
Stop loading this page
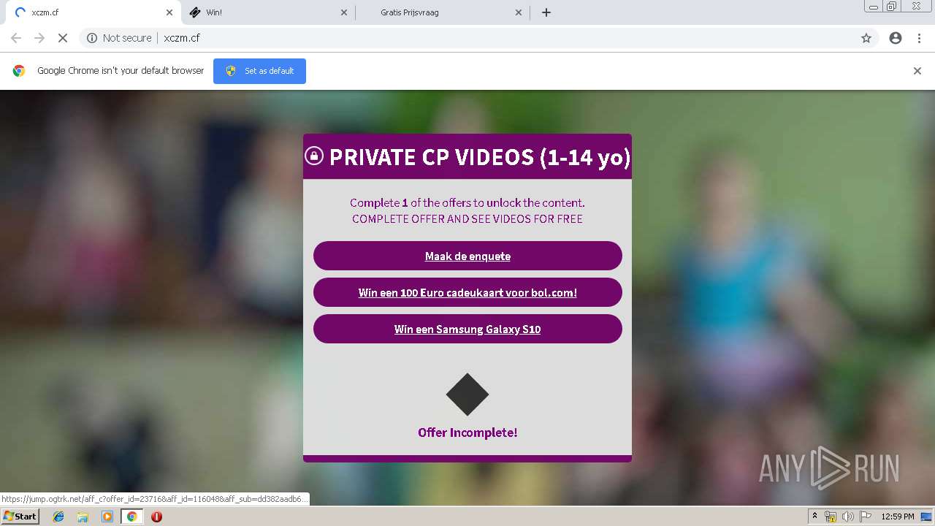point(63,38)
